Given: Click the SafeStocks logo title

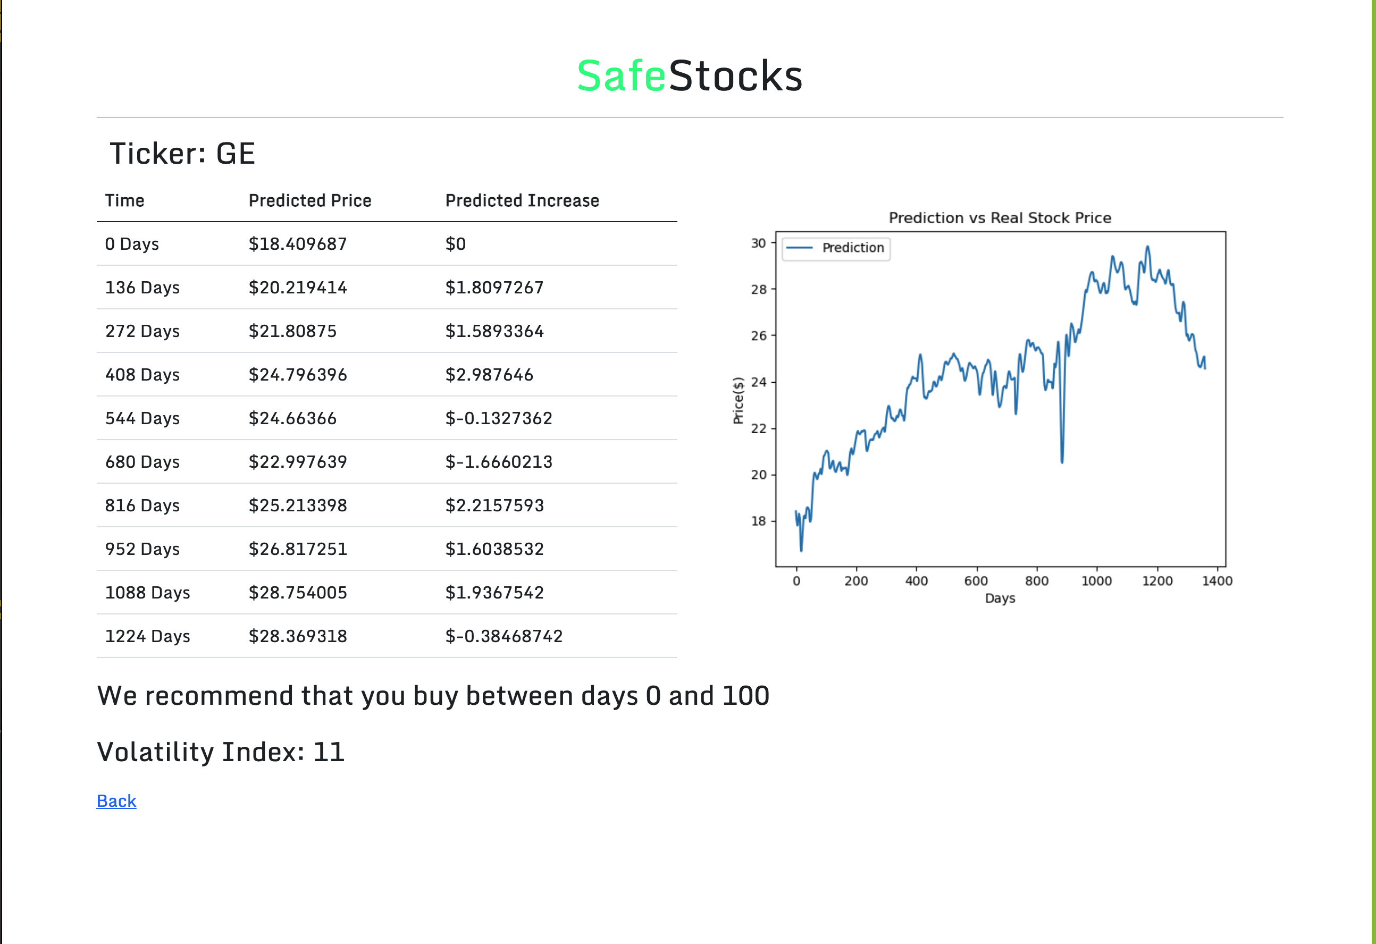Looking at the screenshot, I should click(689, 77).
